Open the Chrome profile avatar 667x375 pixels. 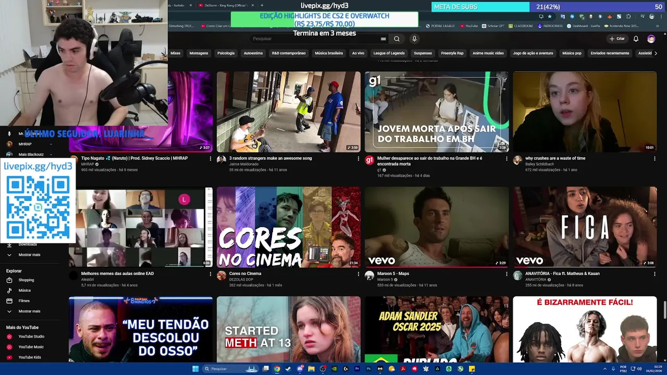point(652,16)
